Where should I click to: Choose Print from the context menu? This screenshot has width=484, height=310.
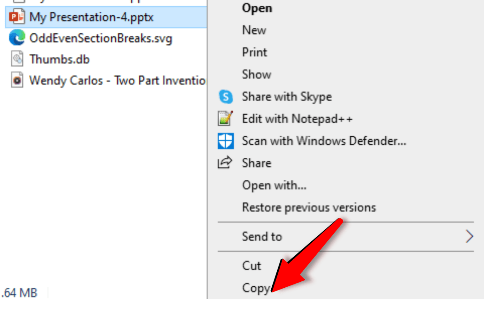[255, 52]
